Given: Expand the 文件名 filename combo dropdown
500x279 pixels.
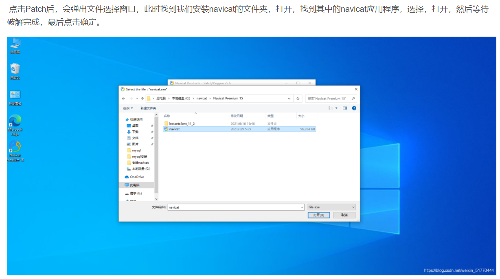Looking at the screenshot, I should pyautogui.click(x=302, y=207).
